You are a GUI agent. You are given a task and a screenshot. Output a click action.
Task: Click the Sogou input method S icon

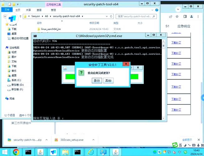click(x=175, y=145)
